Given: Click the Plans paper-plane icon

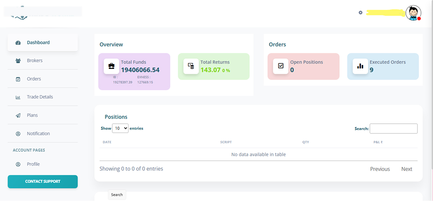Looking at the screenshot, I should click(x=18, y=115).
